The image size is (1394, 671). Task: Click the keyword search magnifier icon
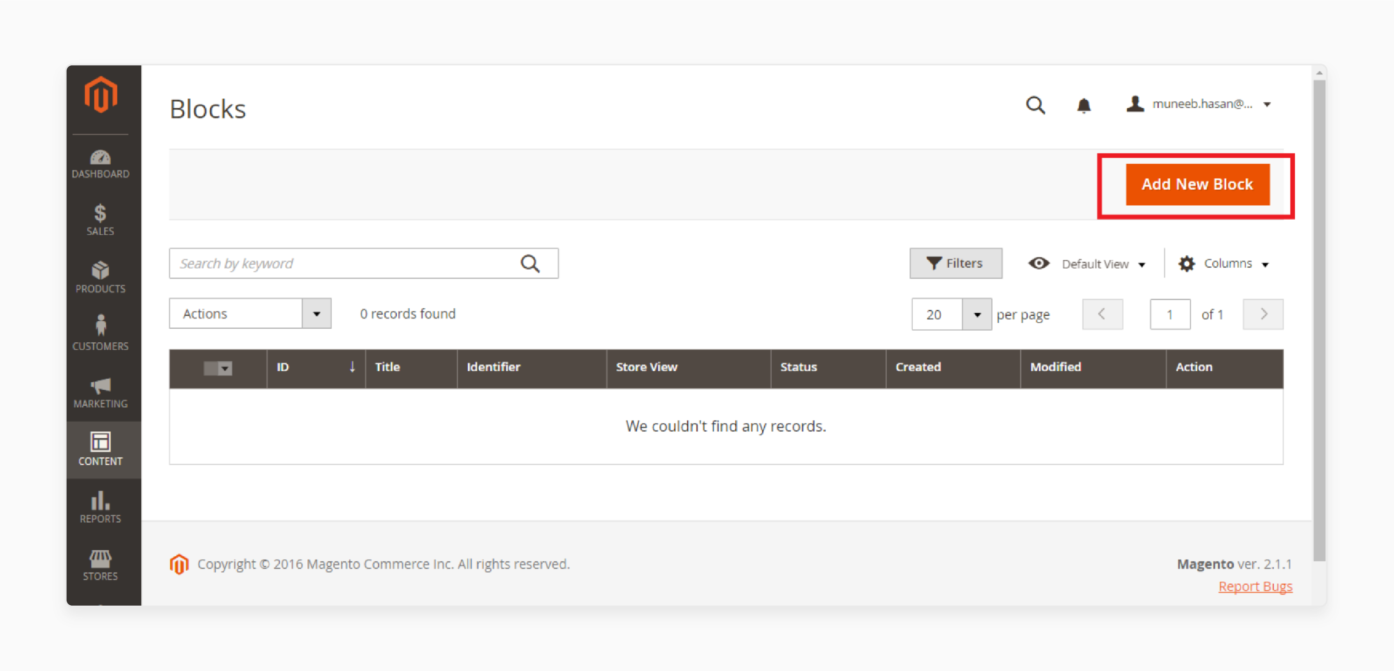click(x=531, y=263)
